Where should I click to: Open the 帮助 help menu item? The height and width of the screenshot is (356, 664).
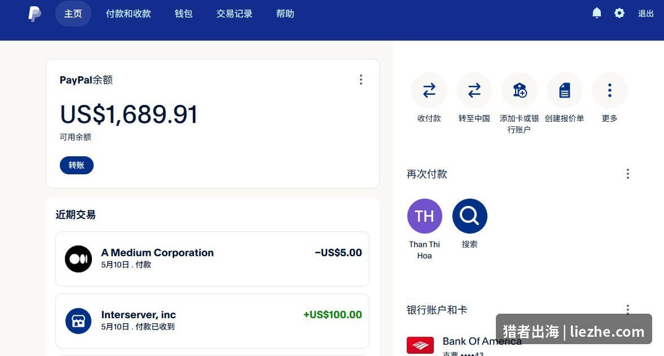285,14
